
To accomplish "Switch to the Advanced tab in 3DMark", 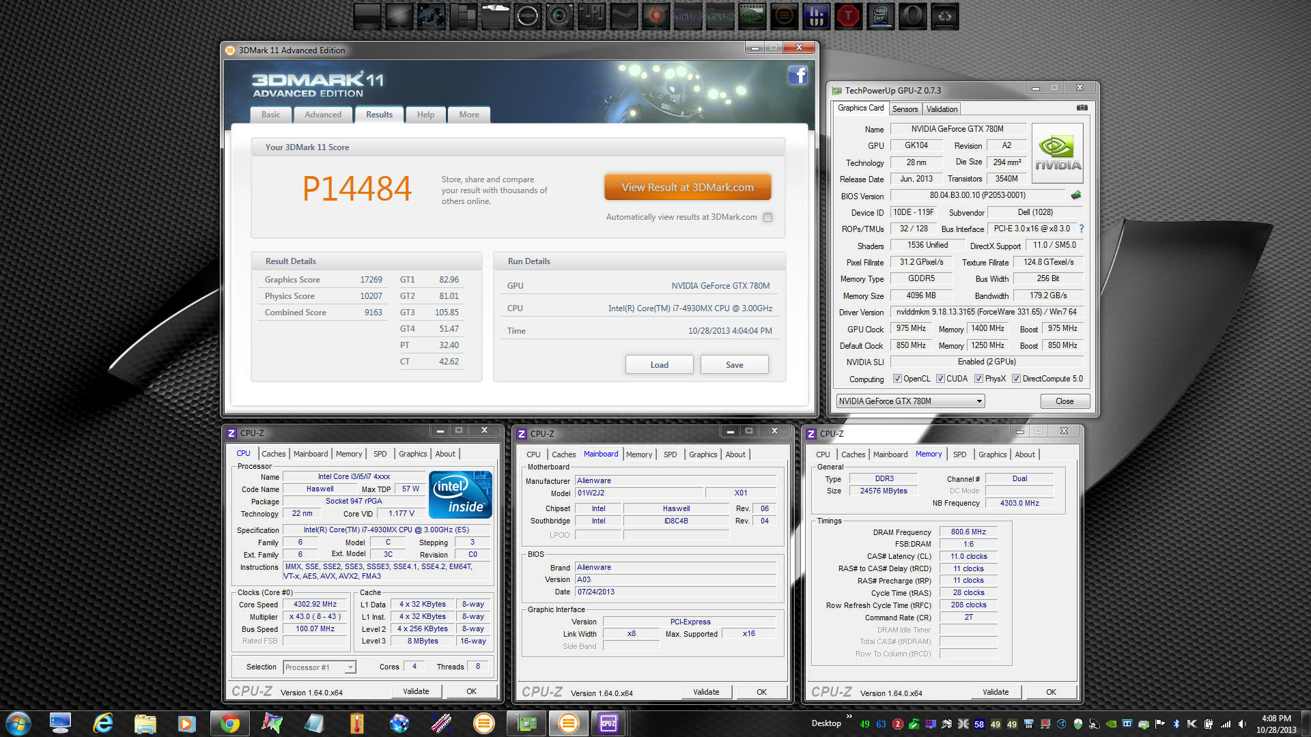I will 323,115.
